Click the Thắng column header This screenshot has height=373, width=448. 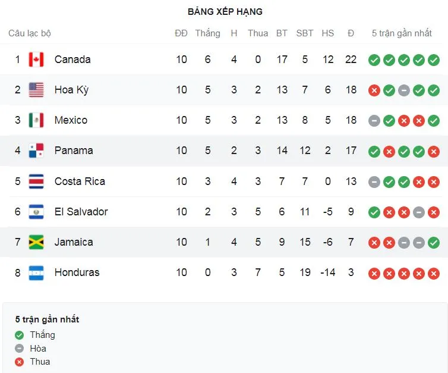click(207, 33)
